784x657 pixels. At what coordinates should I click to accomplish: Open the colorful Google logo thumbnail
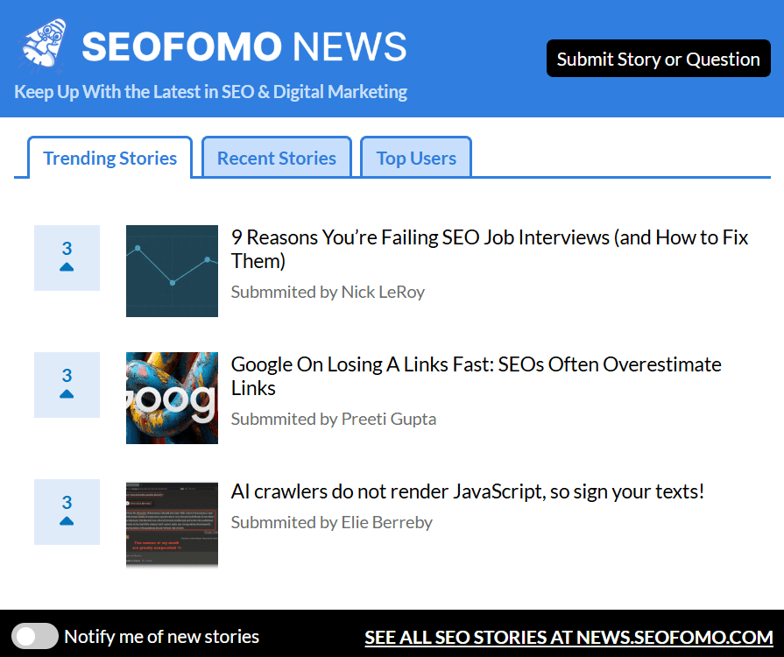pyautogui.click(x=172, y=398)
